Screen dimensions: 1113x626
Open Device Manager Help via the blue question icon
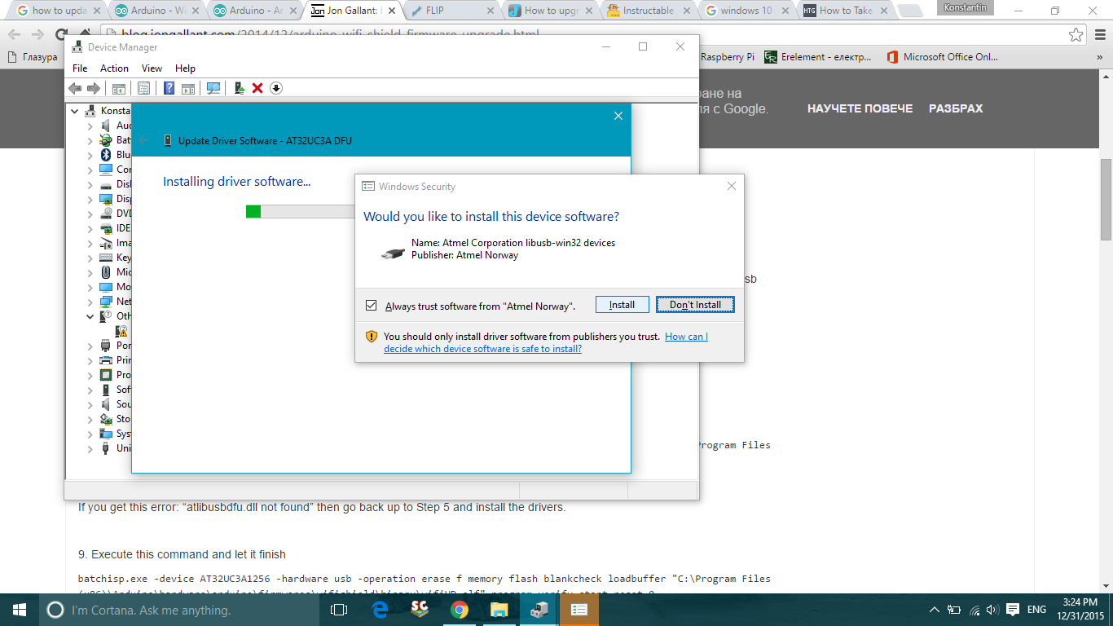169,87
